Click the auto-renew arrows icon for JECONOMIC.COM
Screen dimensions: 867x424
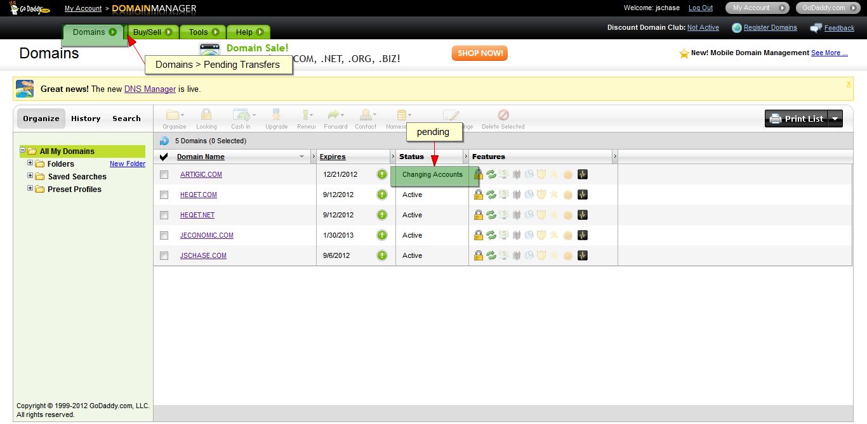pos(491,235)
